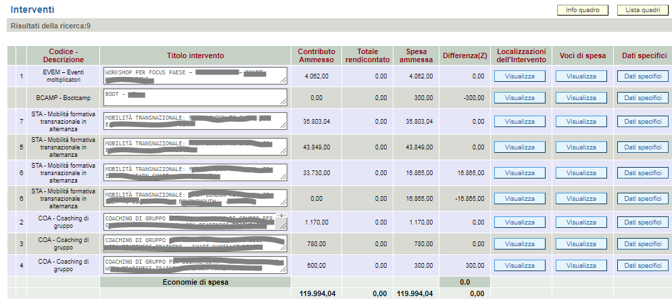
Task: Focus the BOOT title text area
Action: click(x=194, y=97)
